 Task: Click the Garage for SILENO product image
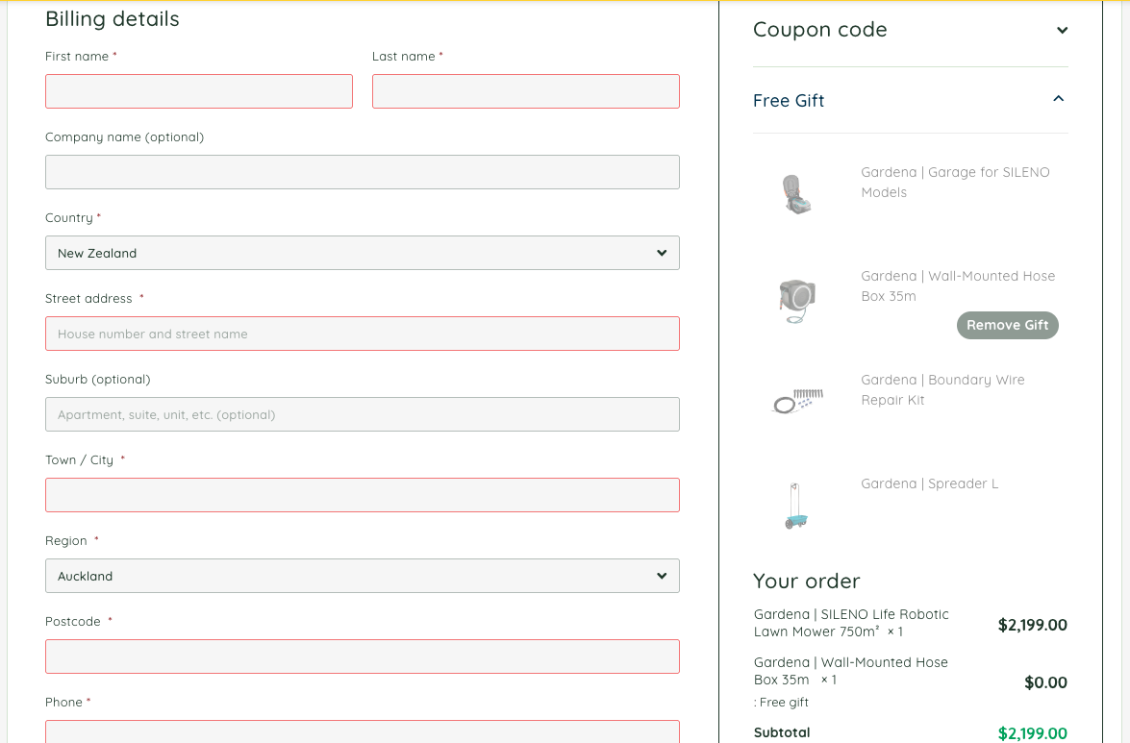point(797,193)
